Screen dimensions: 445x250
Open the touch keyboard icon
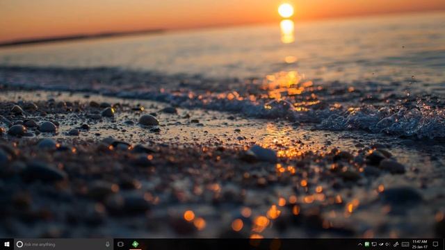click(x=405, y=244)
